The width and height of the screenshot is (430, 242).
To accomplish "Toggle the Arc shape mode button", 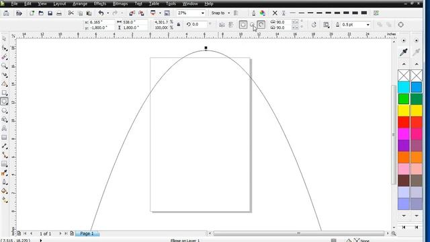I will click(261, 25).
